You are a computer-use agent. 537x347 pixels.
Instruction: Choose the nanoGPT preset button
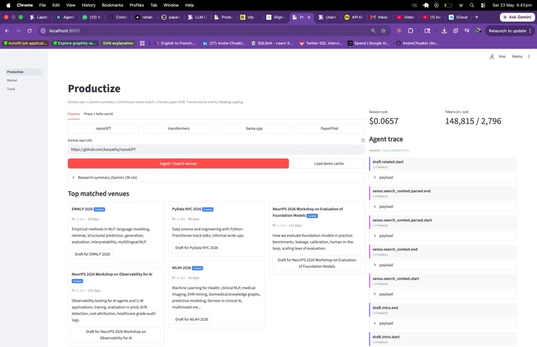(103, 129)
